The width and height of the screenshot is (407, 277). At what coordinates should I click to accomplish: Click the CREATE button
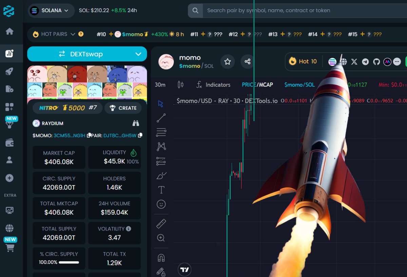pos(123,108)
